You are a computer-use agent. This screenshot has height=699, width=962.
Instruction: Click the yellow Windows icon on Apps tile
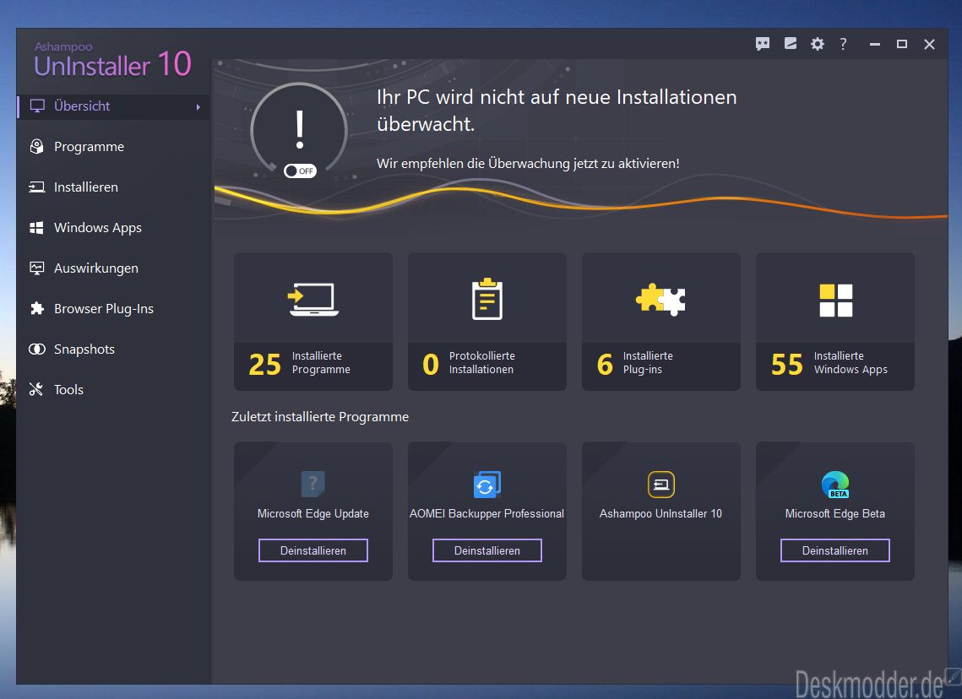click(835, 301)
